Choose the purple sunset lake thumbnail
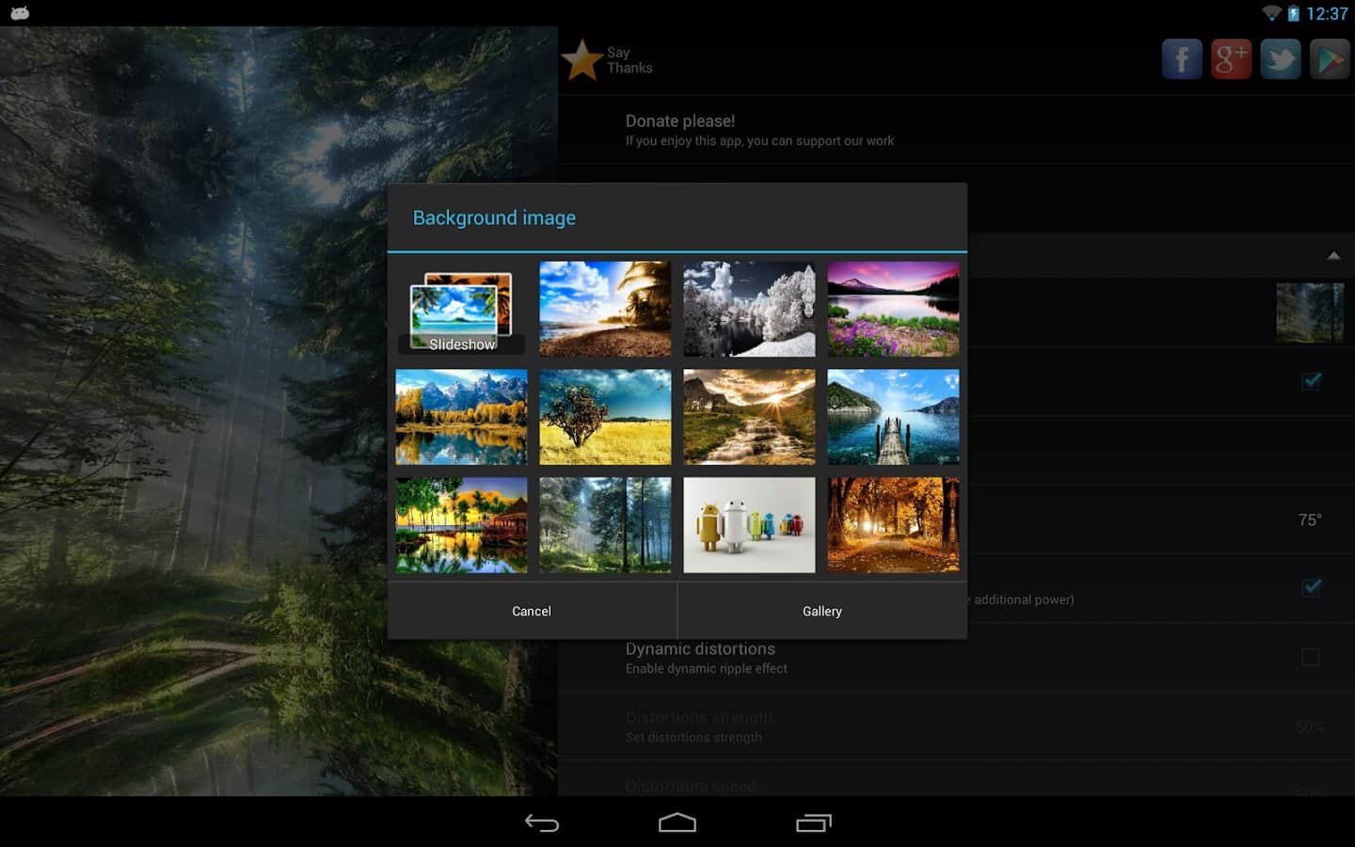Viewport: 1355px width, 847px height. pos(893,309)
